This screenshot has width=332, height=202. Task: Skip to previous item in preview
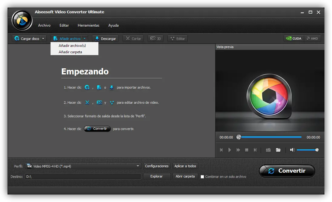221,150
